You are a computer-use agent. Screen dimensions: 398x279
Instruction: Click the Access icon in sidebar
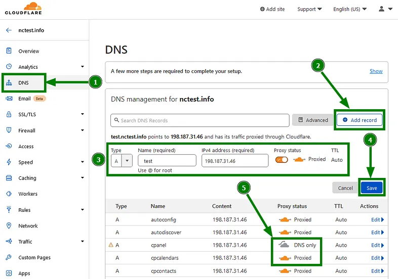(9, 146)
